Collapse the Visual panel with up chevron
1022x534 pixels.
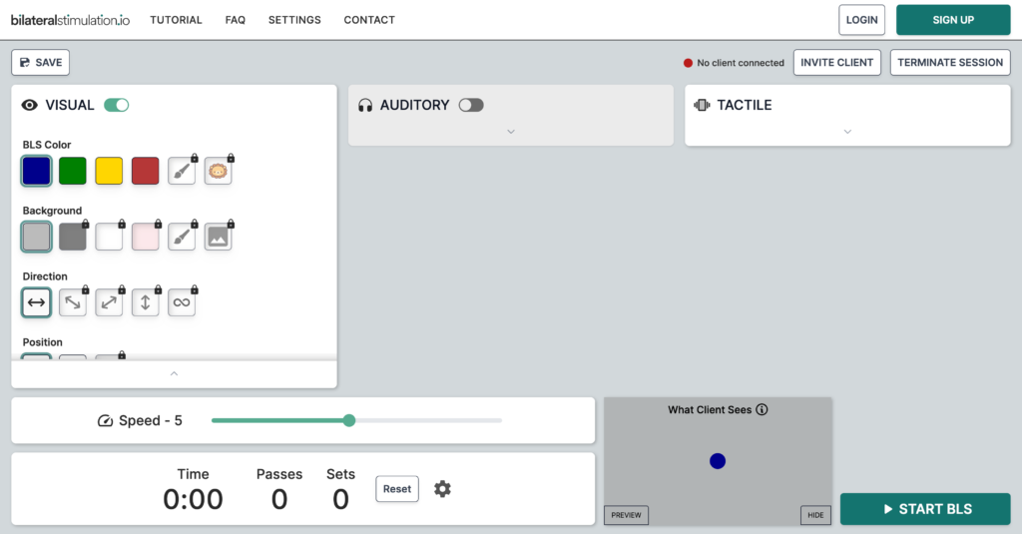click(x=174, y=373)
